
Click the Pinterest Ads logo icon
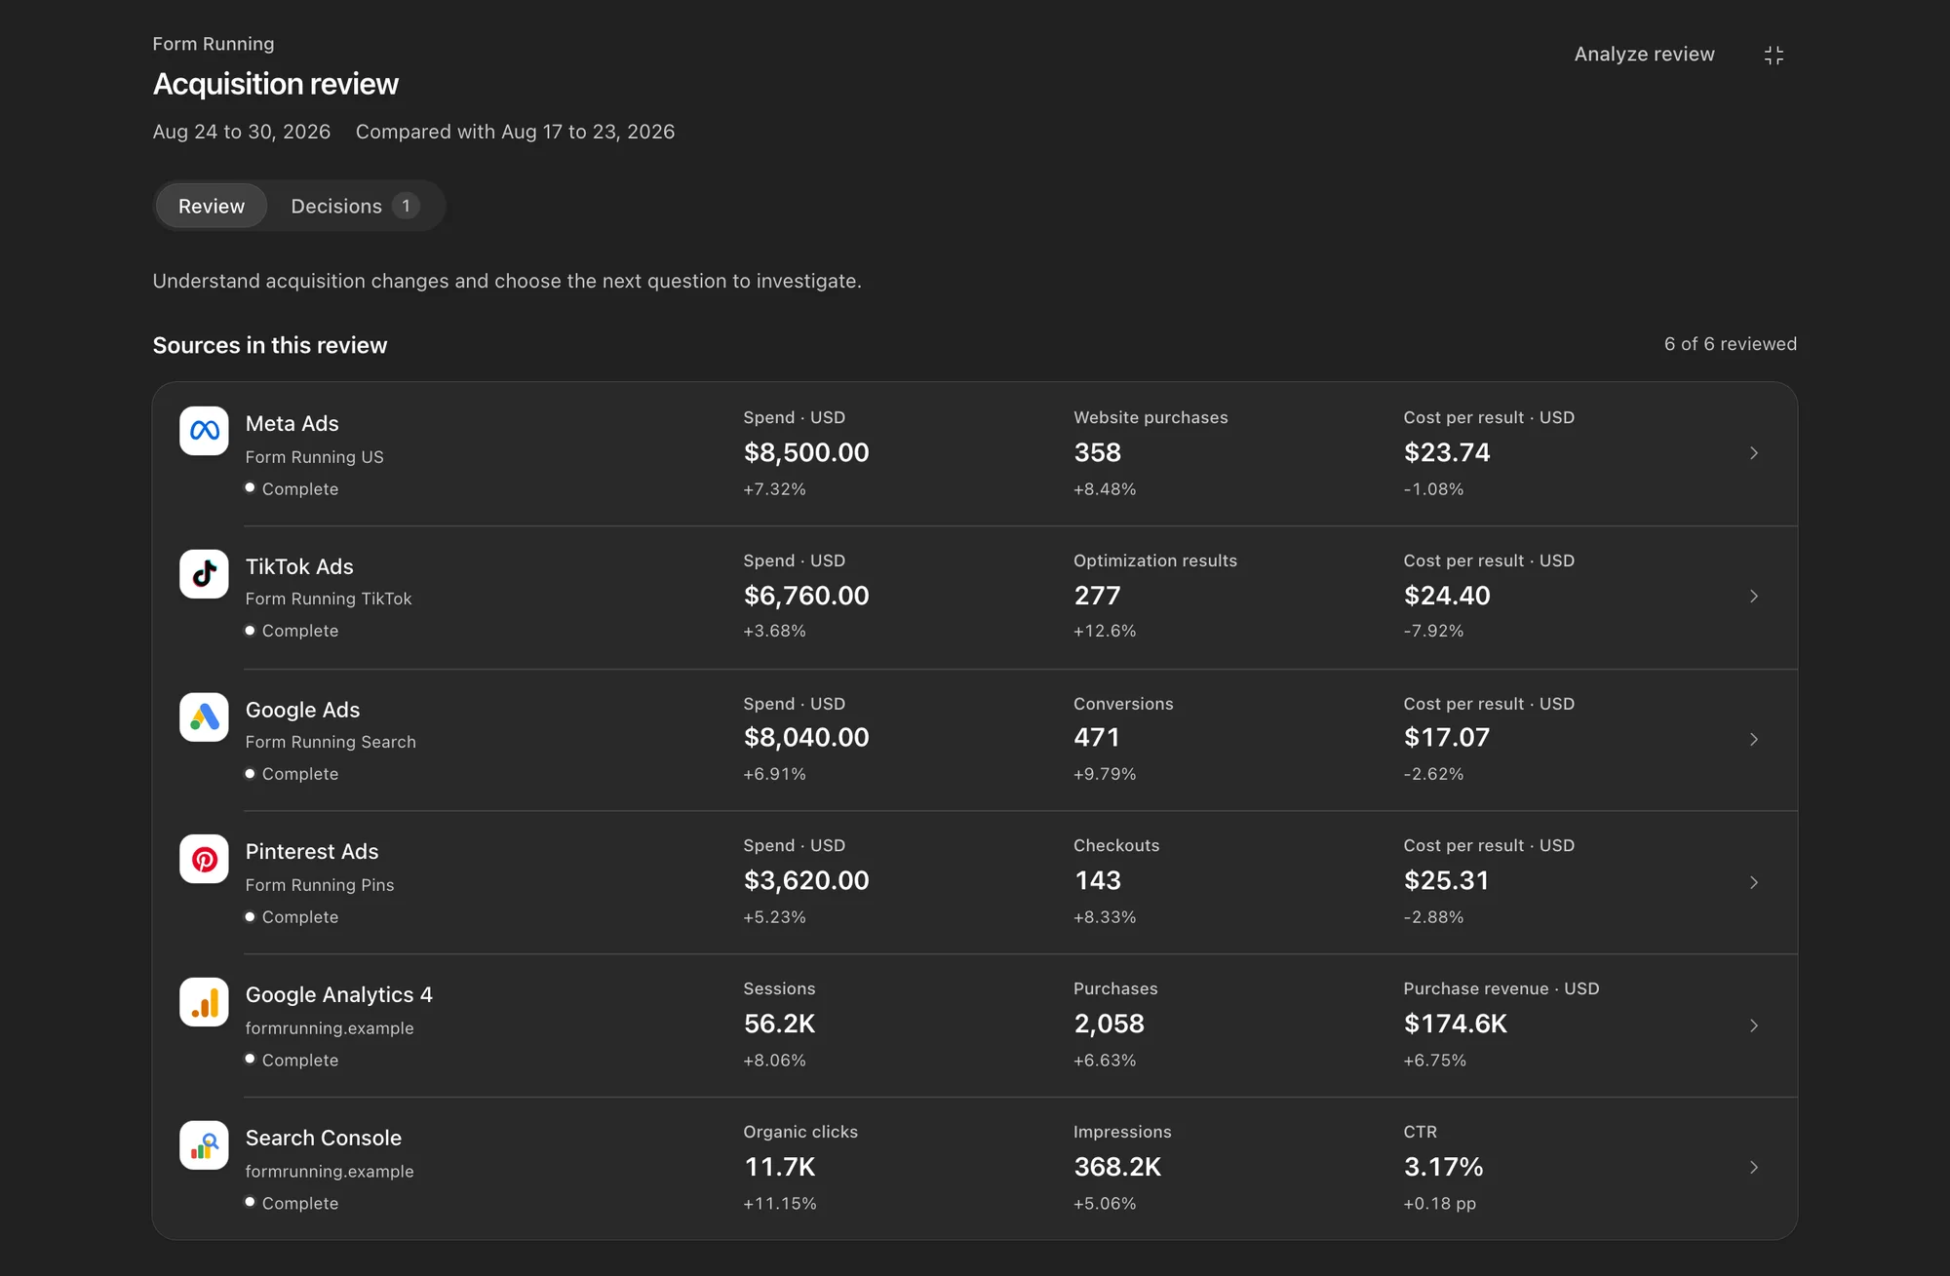coord(204,860)
